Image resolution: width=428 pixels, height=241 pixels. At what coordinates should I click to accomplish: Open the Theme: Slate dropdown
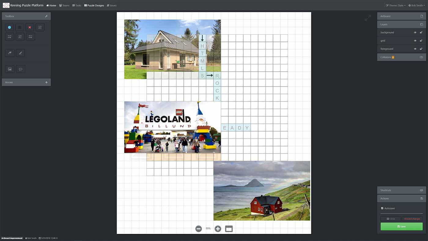tap(396, 6)
